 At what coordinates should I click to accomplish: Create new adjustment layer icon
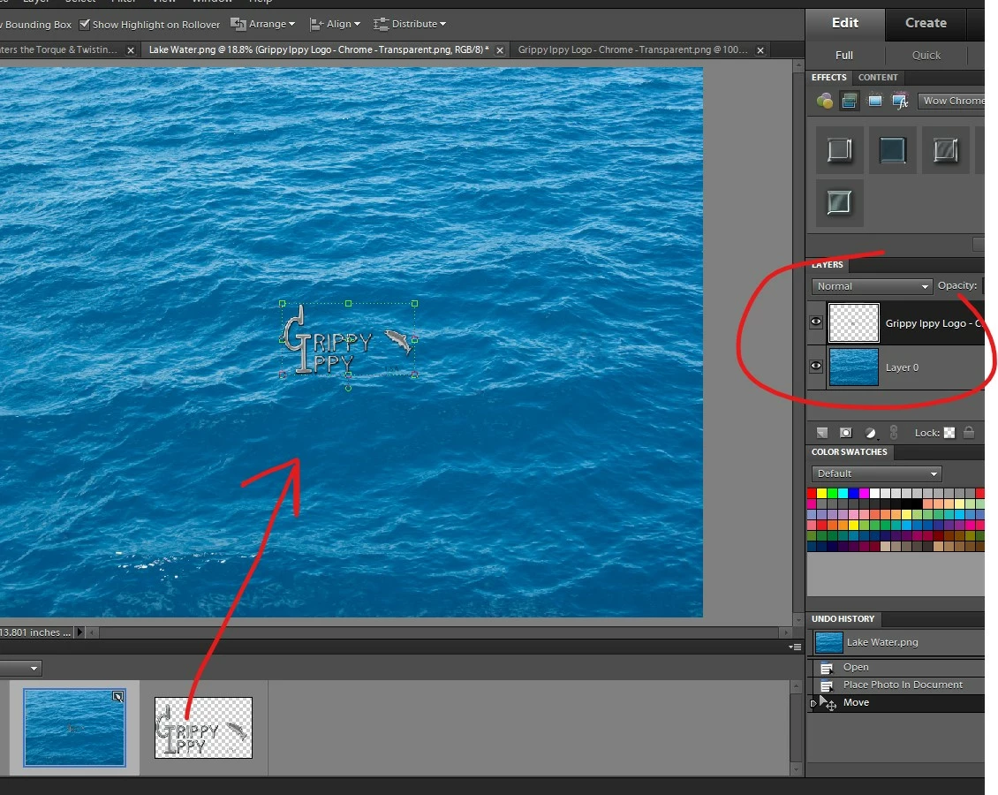[x=870, y=433]
